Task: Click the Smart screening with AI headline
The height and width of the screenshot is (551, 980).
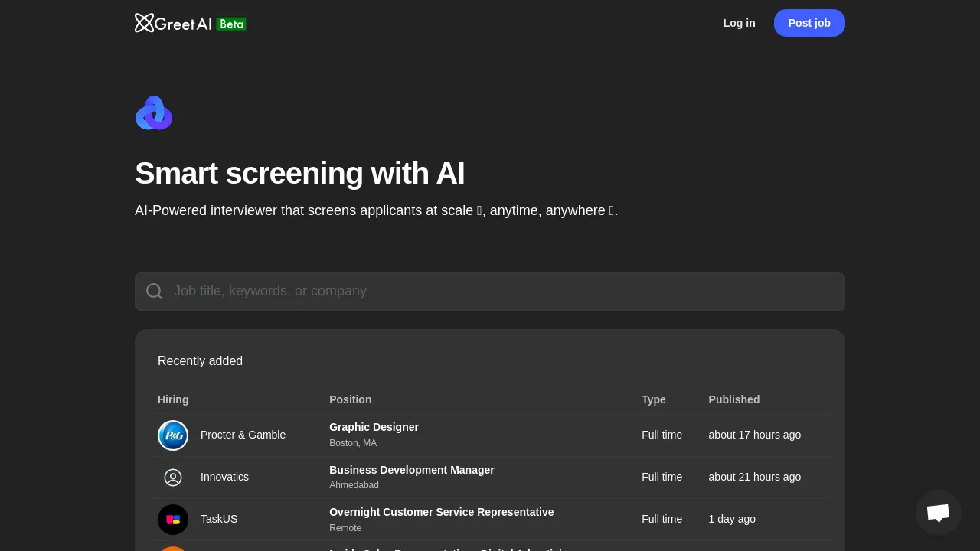Action: (x=299, y=174)
